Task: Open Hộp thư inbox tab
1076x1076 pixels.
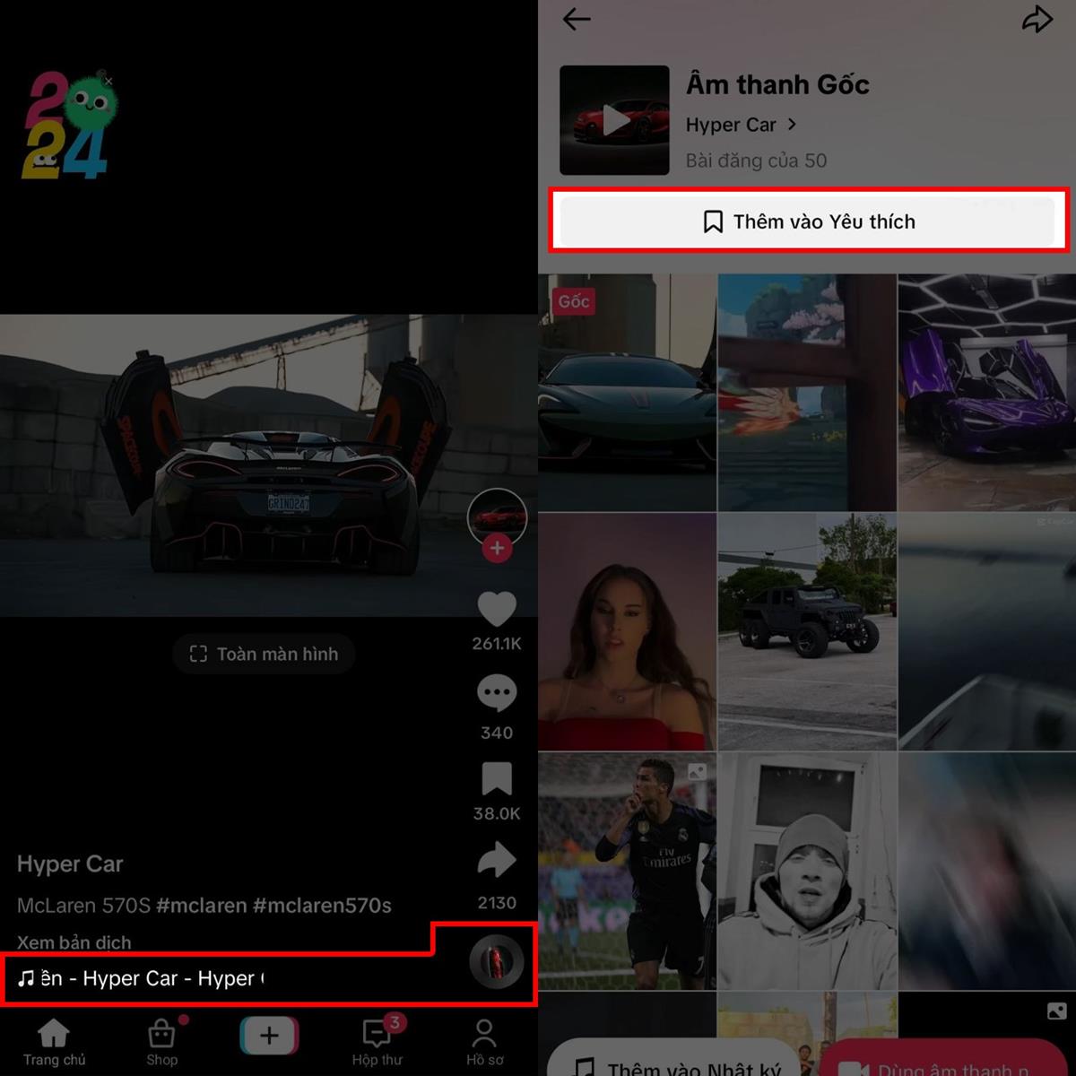Action: pyautogui.click(x=377, y=1042)
